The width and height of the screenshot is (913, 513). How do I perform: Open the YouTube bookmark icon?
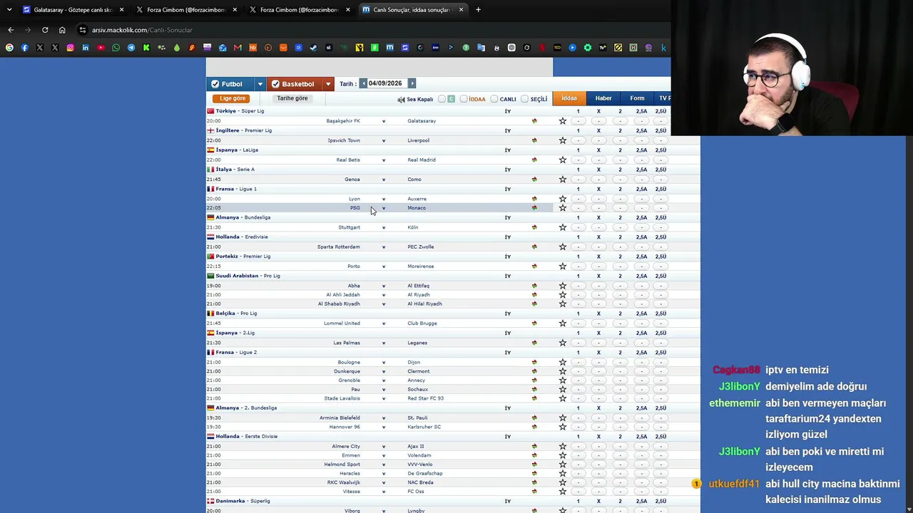101,48
